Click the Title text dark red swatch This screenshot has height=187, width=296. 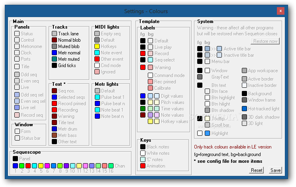coord(54,123)
